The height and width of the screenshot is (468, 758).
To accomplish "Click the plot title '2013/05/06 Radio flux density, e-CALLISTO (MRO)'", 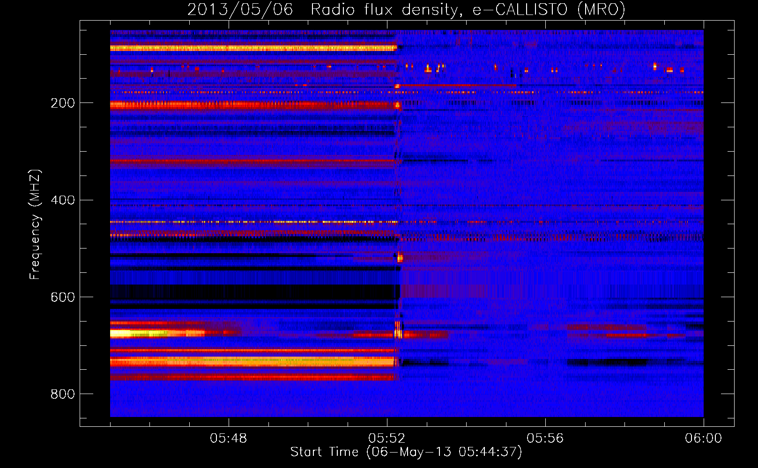I will pyautogui.click(x=406, y=10).
